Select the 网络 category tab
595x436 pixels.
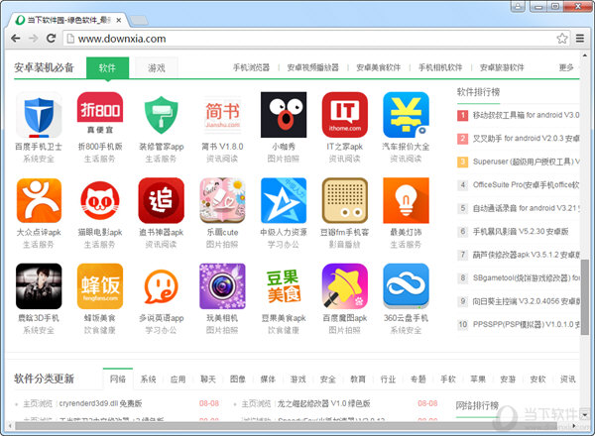pyautogui.click(x=118, y=380)
